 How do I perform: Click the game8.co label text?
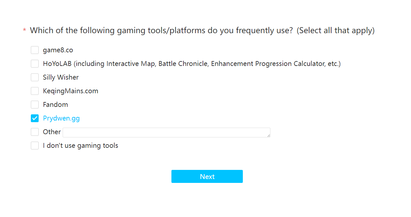click(58, 50)
